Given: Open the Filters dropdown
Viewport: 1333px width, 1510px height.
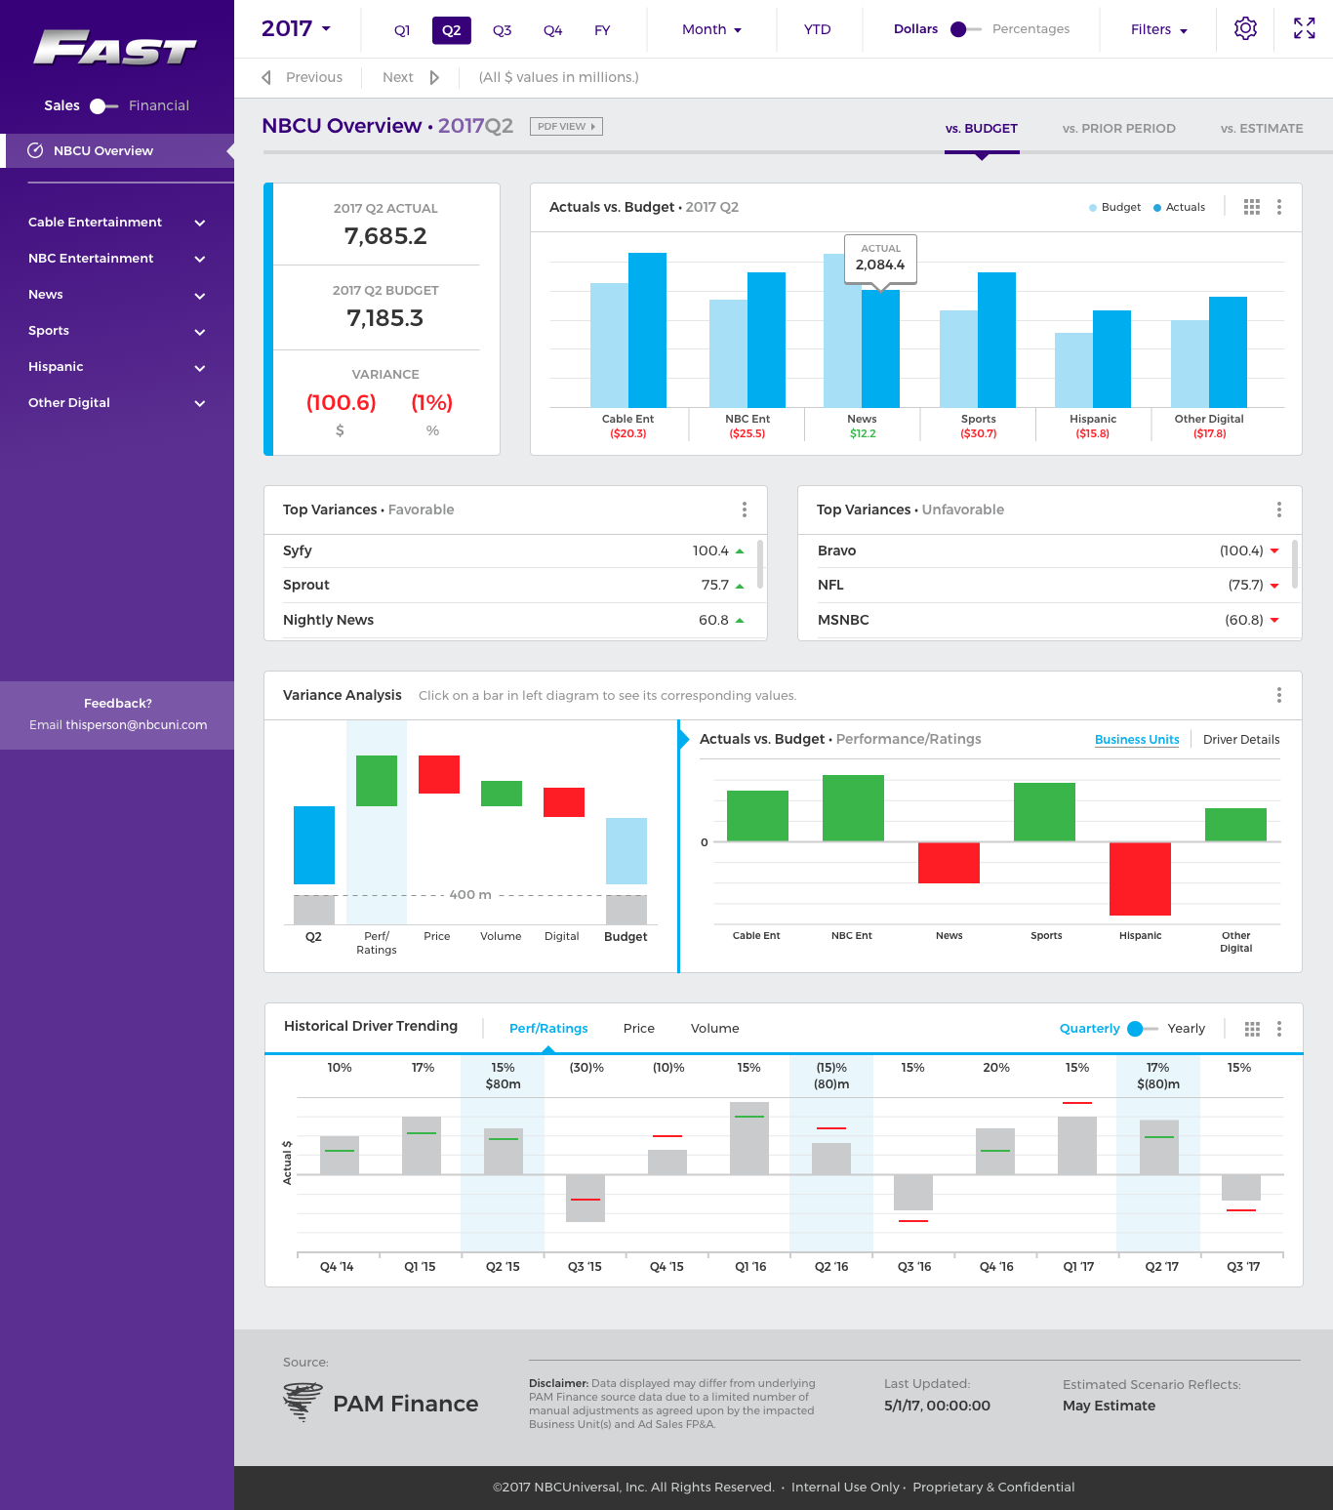Looking at the screenshot, I should point(1159,29).
